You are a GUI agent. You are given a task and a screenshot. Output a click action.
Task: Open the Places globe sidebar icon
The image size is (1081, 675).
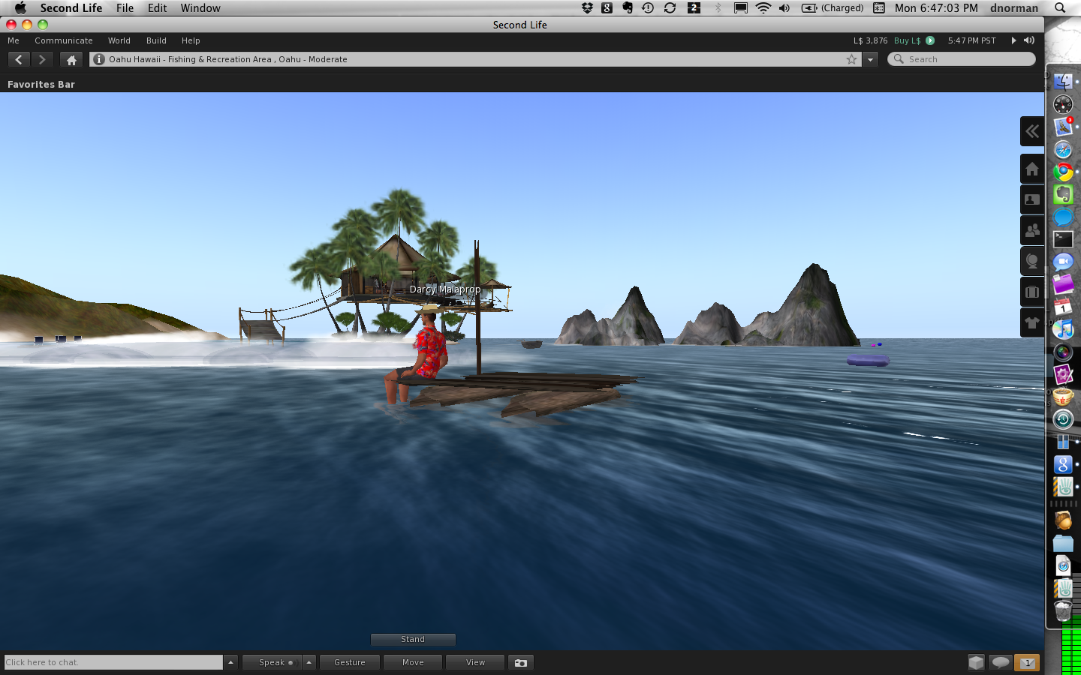click(1032, 261)
